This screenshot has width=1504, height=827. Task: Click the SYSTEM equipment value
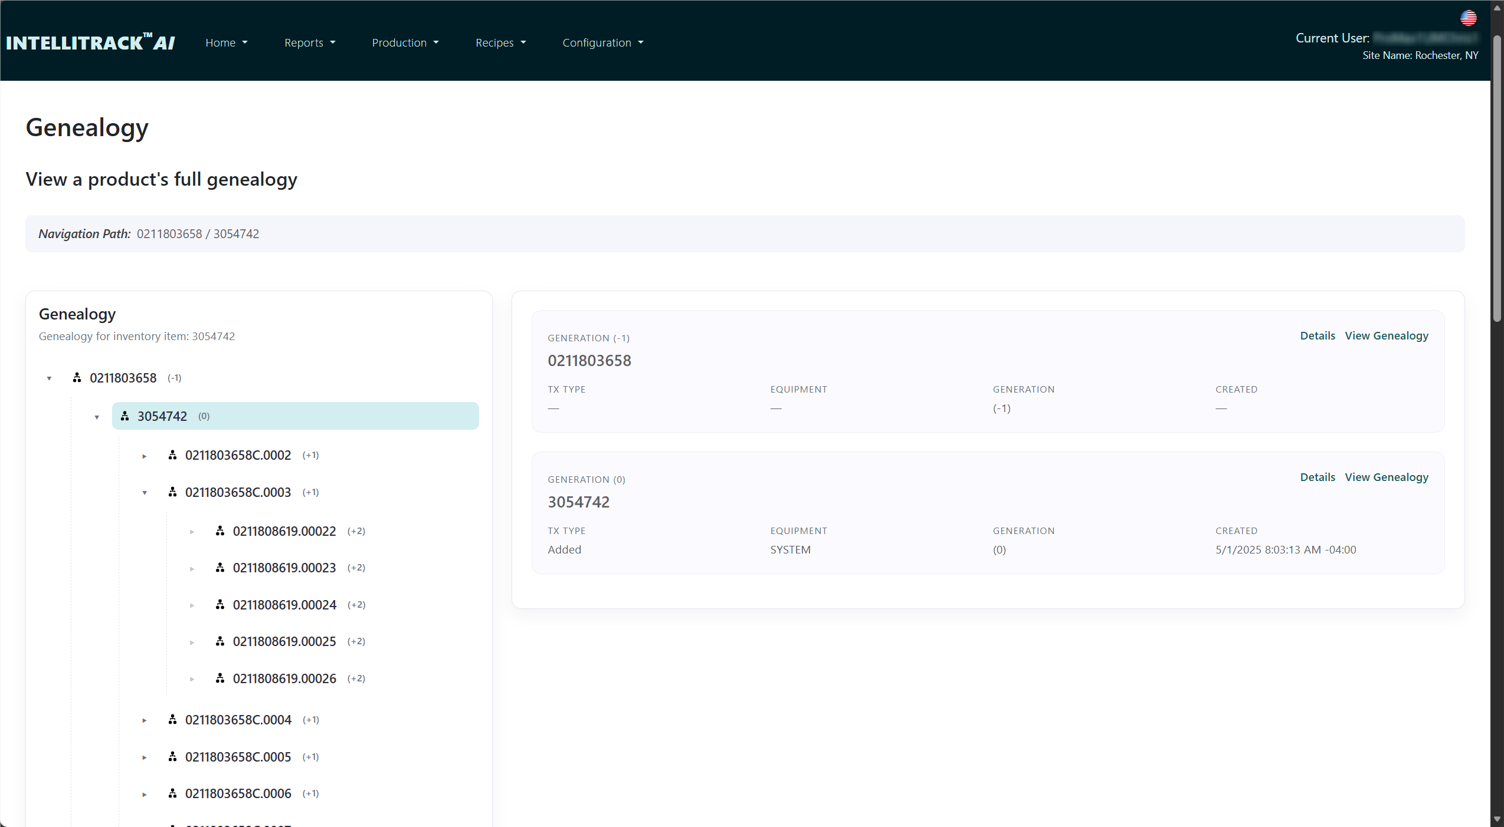pyautogui.click(x=790, y=549)
